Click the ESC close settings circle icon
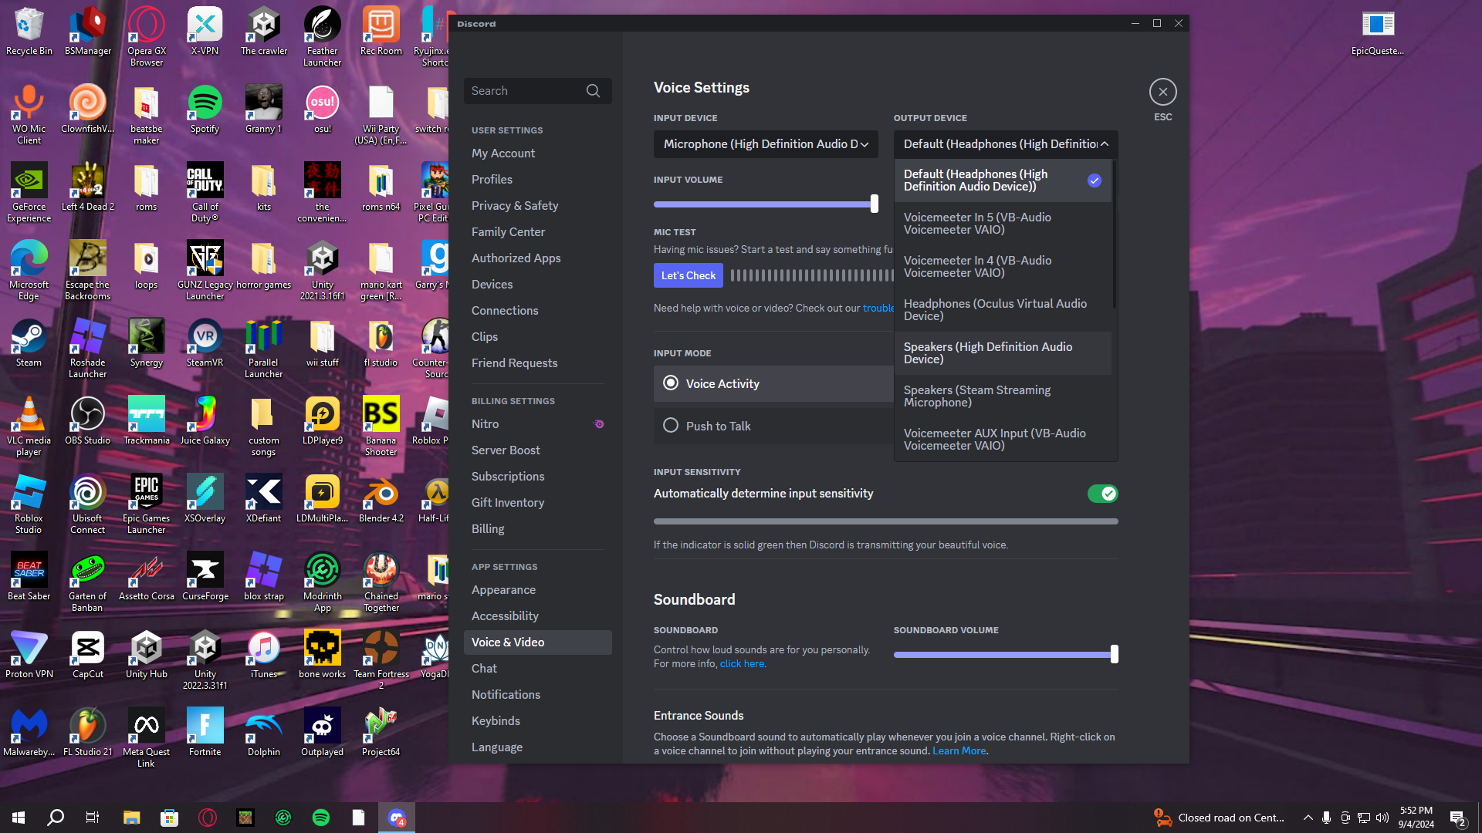Image resolution: width=1482 pixels, height=833 pixels. click(1162, 92)
